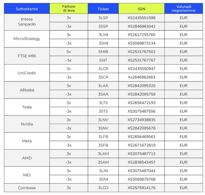This screenshot has width=205, height=195.
Task: Click ISIN XS2435551598
Action: (141, 18)
